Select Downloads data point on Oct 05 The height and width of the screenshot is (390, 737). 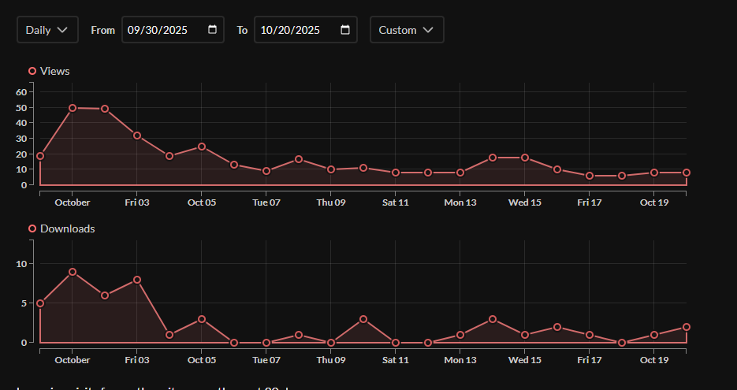click(x=202, y=319)
